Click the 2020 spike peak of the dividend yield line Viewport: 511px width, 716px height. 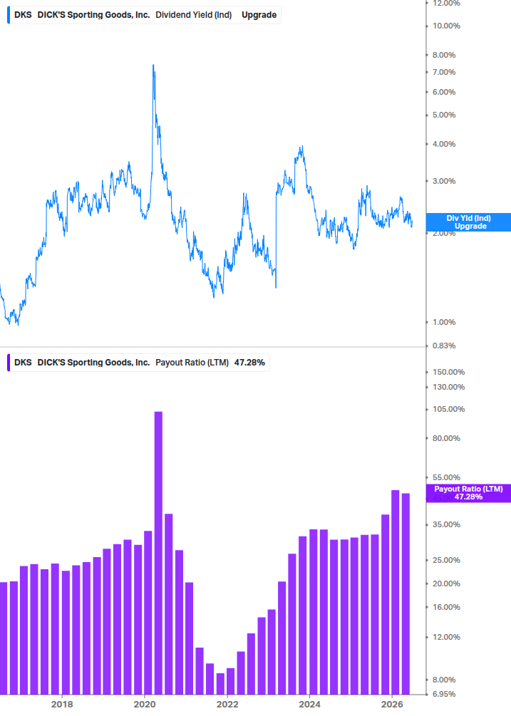153,66
